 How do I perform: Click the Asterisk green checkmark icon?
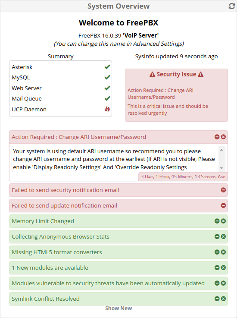click(107, 67)
